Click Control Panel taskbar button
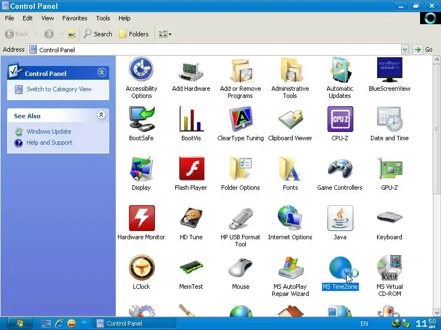This screenshot has width=441, height=330. (x=135, y=323)
